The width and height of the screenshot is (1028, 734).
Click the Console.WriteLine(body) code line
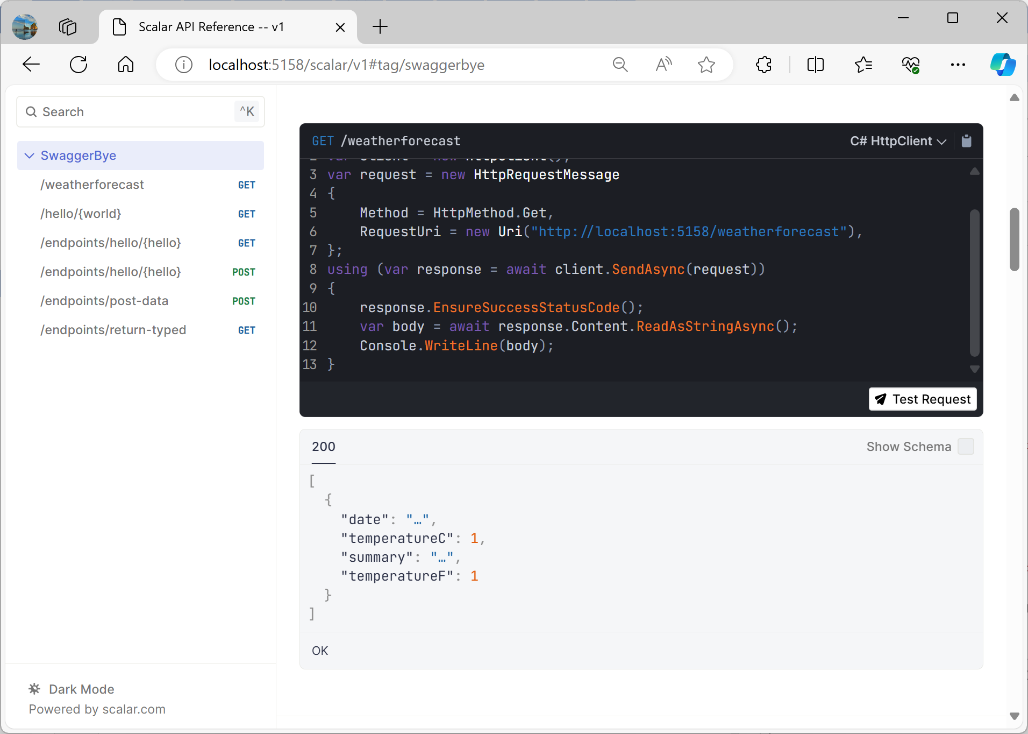coord(456,346)
